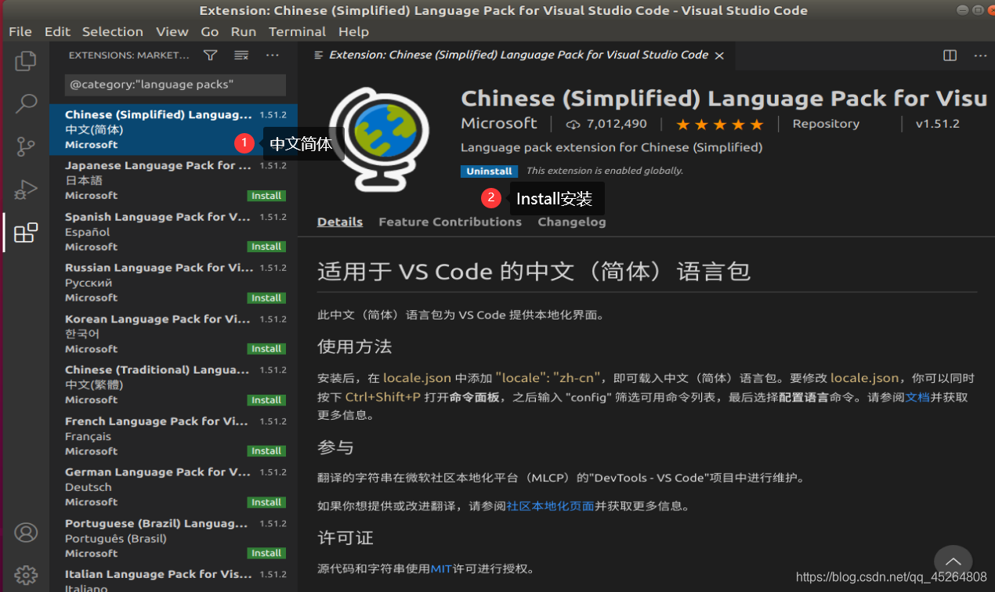
Task: Open the More Actions ellipsis in Extensions panel
Action: pos(272,55)
